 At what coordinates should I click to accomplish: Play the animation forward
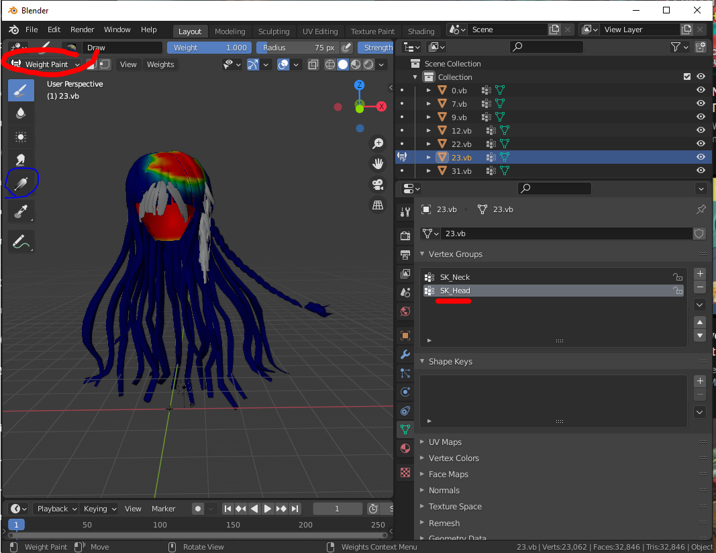(268, 509)
